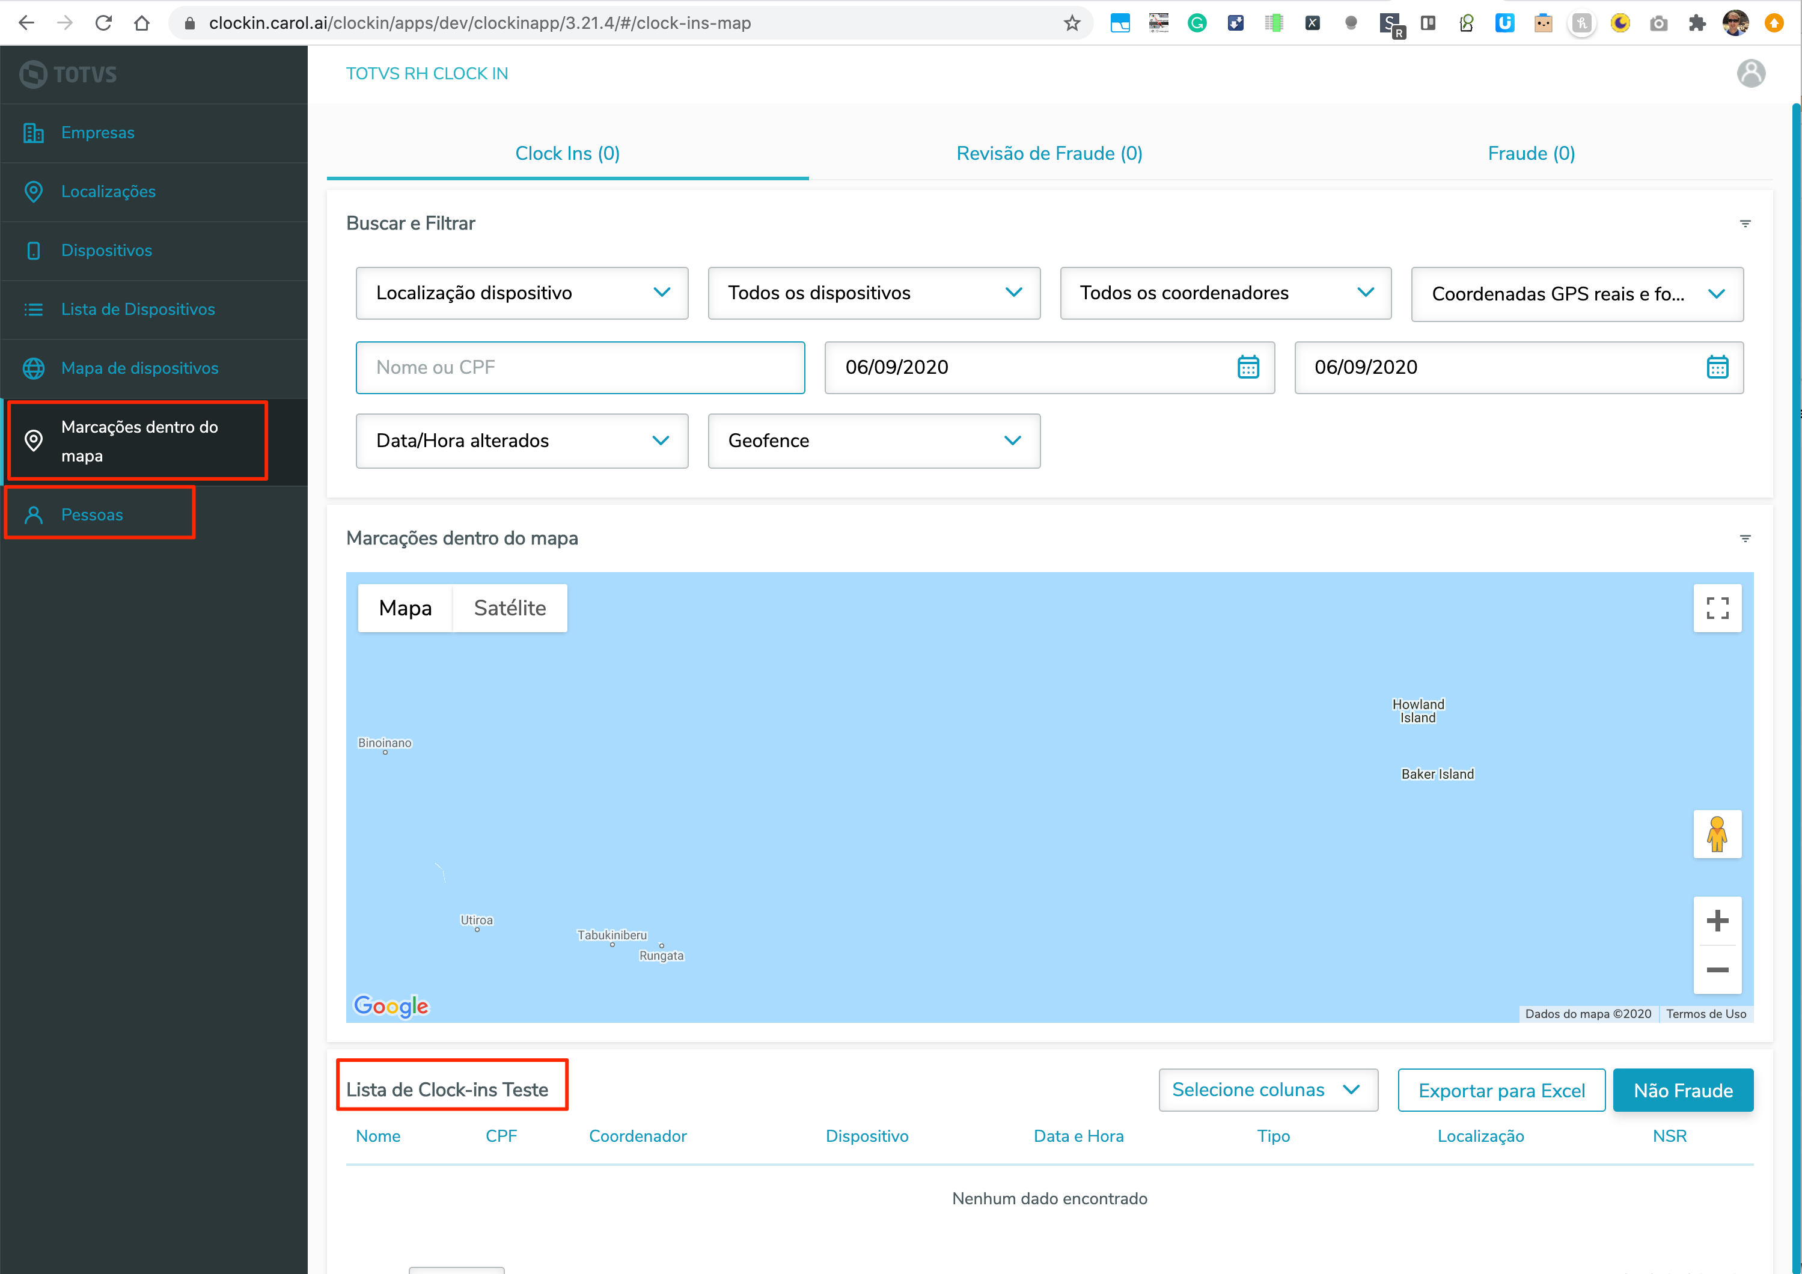Open Selecione colunas dropdown
The width and height of the screenshot is (1802, 1274).
click(1268, 1090)
